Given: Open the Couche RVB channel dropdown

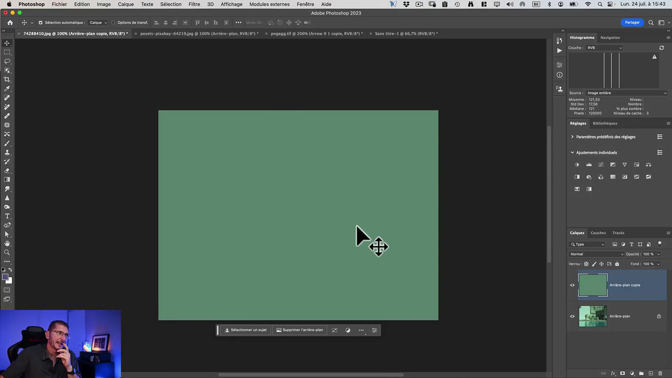Looking at the screenshot, I should point(604,48).
